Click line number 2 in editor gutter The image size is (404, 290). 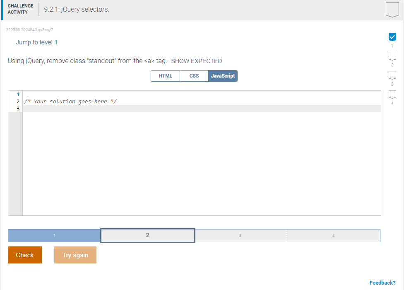pyautogui.click(x=17, y=101)
